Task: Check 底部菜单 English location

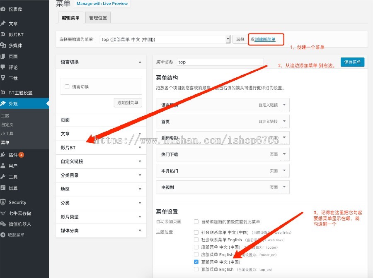Action: [x=196, y=254]
